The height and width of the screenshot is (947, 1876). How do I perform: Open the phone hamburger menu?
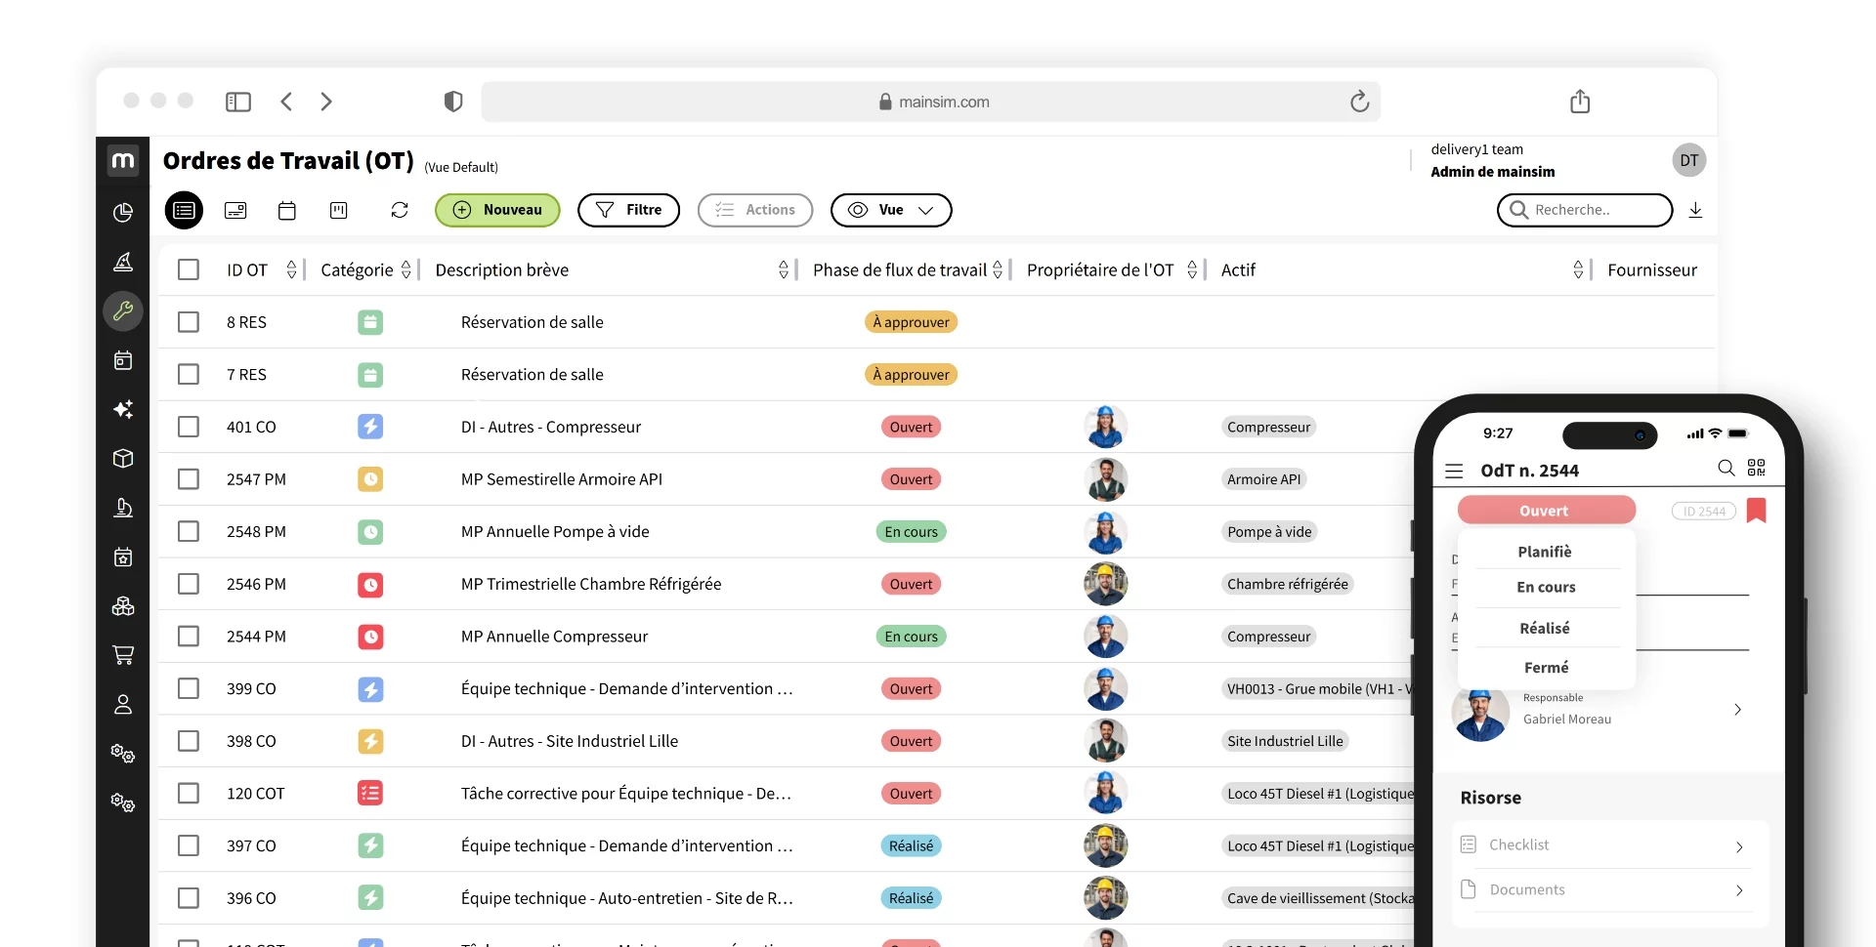point(1454,471)
